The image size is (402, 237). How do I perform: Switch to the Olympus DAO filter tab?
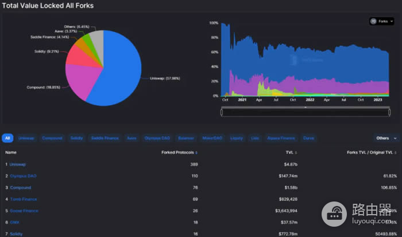click(157, 138)
